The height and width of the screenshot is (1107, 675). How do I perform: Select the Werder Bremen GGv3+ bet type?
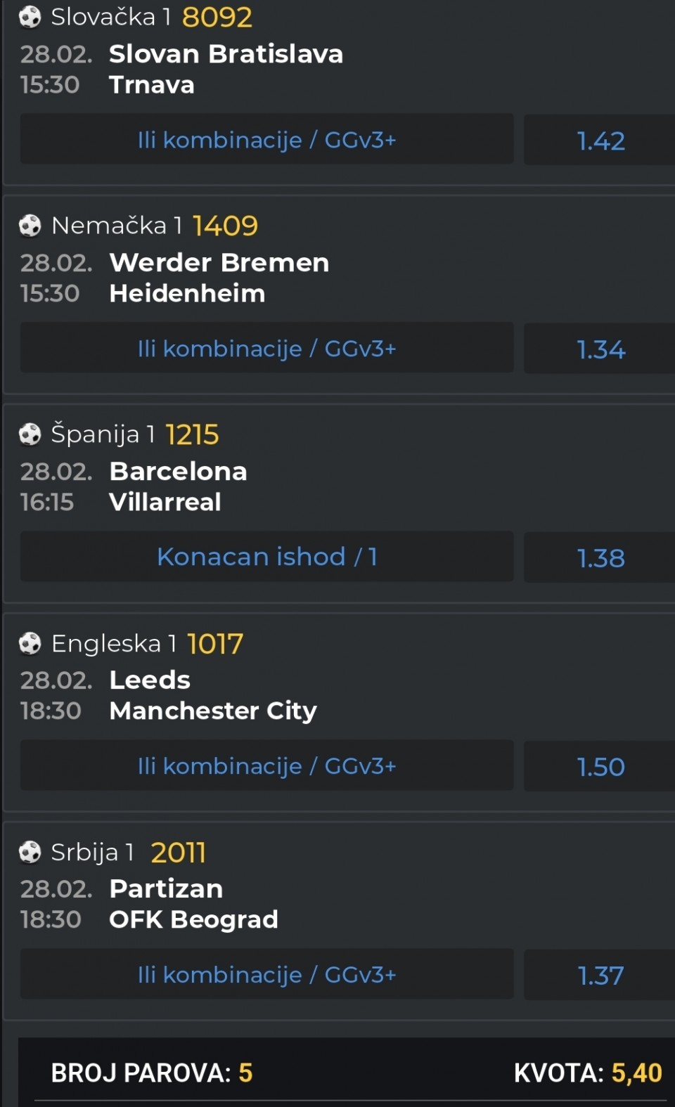click(267, 349)
